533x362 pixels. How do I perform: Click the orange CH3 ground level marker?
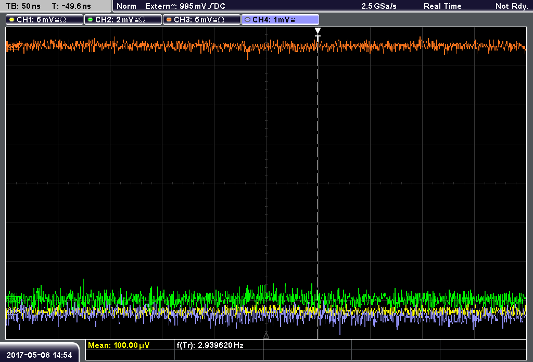pyautogui.click(x=13, y=46)
